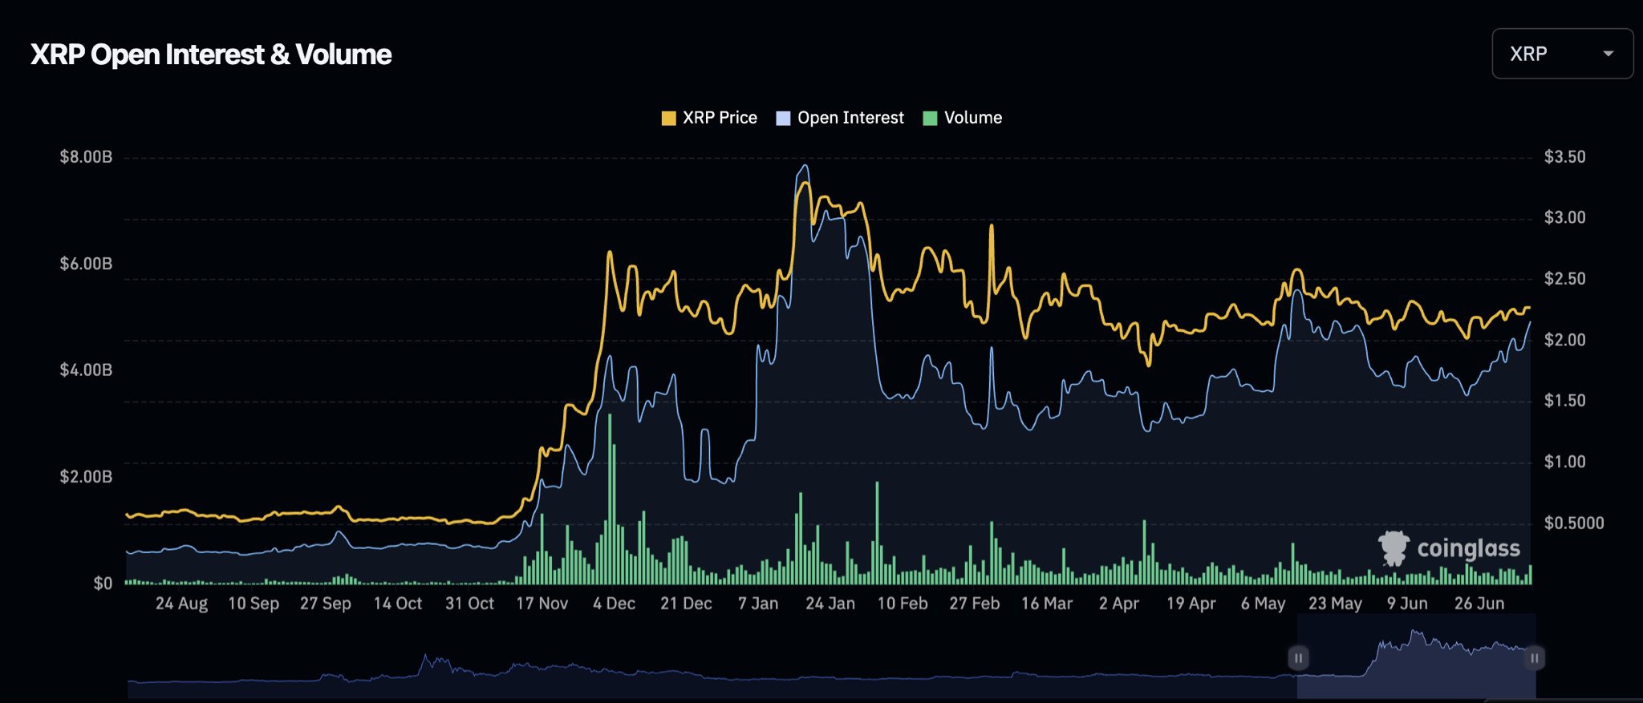Click the left range handle on navigator
This screenshot has width=1643, height=703.
pyautogui.click(x=1298, y=658)
